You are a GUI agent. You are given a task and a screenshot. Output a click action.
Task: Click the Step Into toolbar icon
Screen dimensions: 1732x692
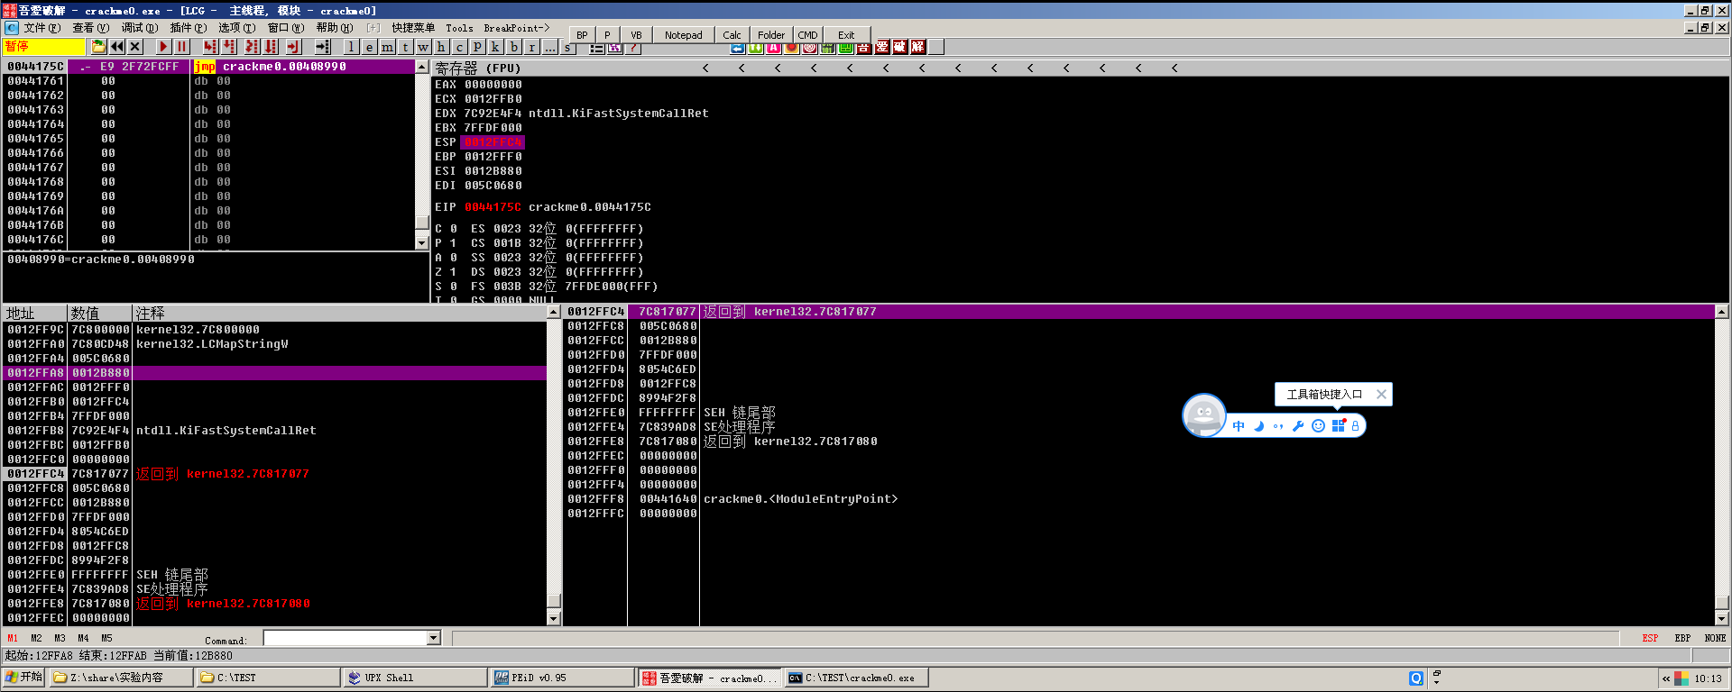(x=210, y=47)
